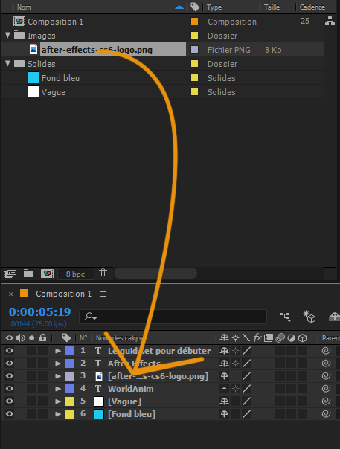
Task: Sort by Nom column header
Action: (x=24, y=7)
